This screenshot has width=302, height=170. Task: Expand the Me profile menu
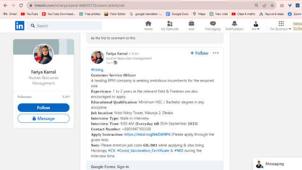(x=256, y=25)
